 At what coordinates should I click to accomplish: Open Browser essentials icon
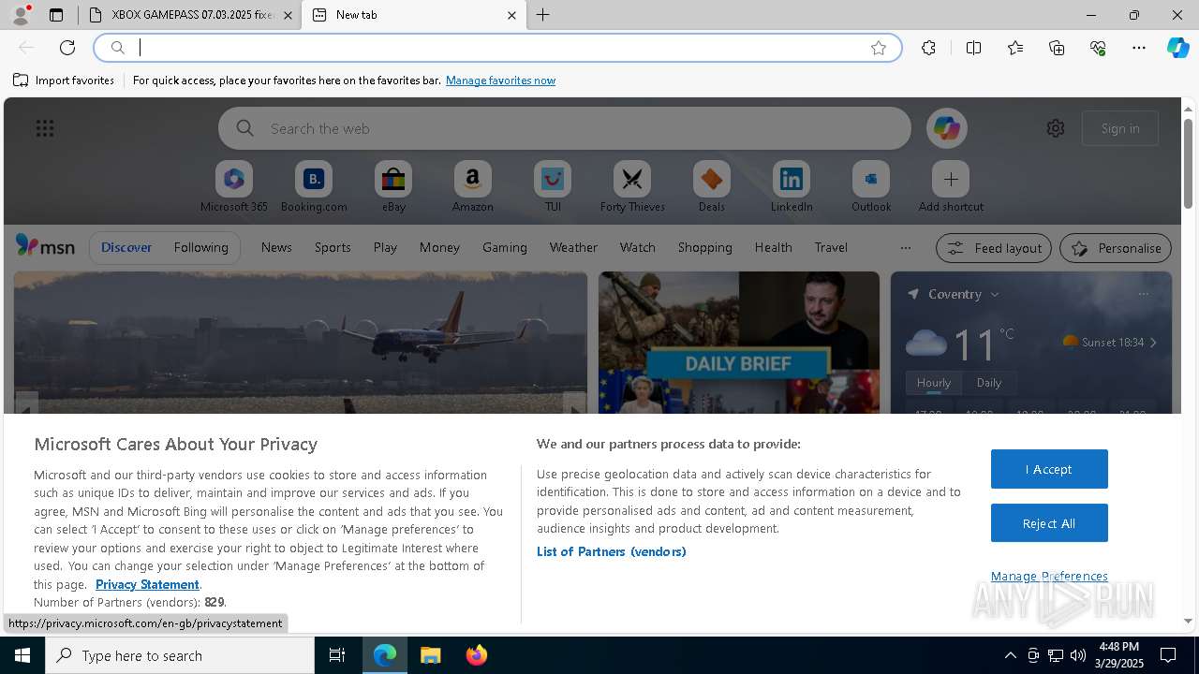coord(1098,48)
